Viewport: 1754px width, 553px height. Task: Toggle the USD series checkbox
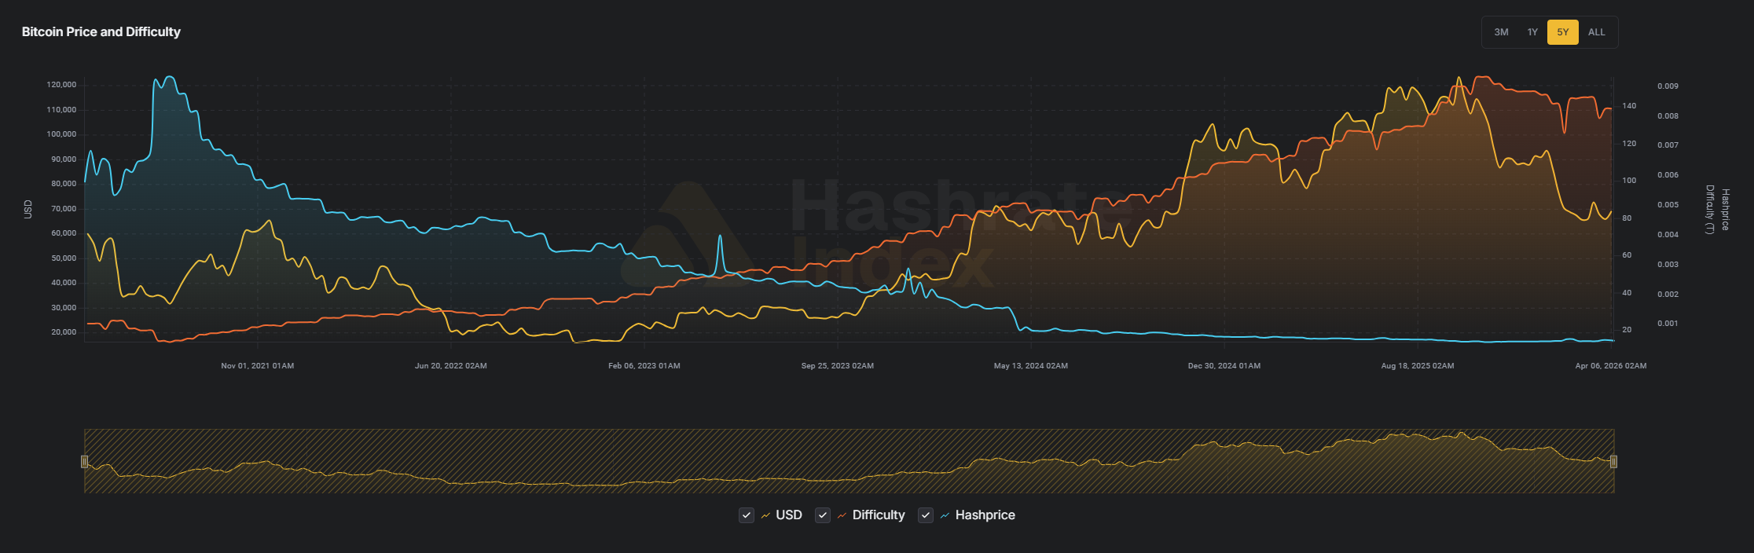pos(747,515)
